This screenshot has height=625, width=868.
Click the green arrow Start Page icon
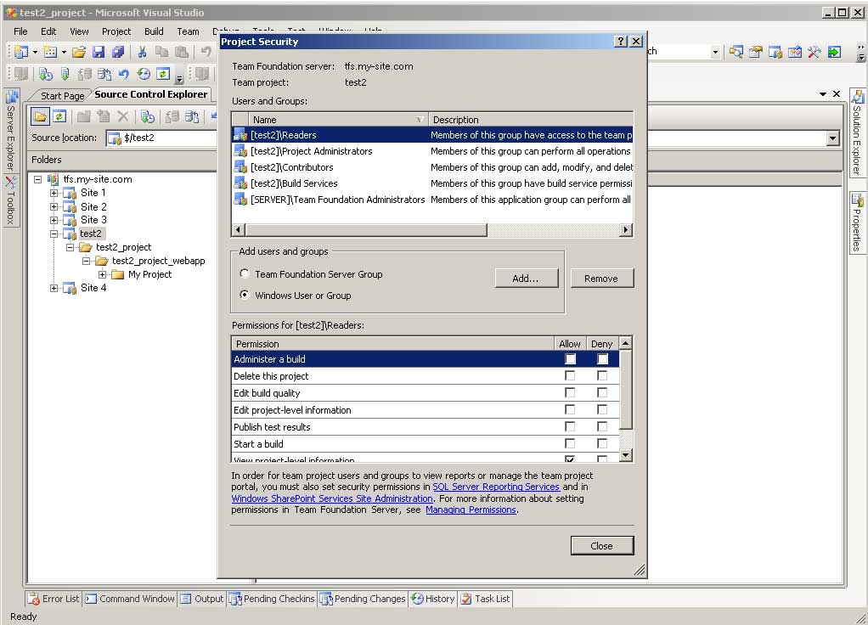pos(834,52)
